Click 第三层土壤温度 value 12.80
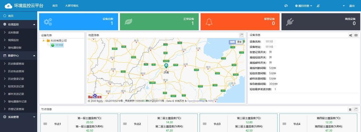Screen dimensions: 361x132 249,122
